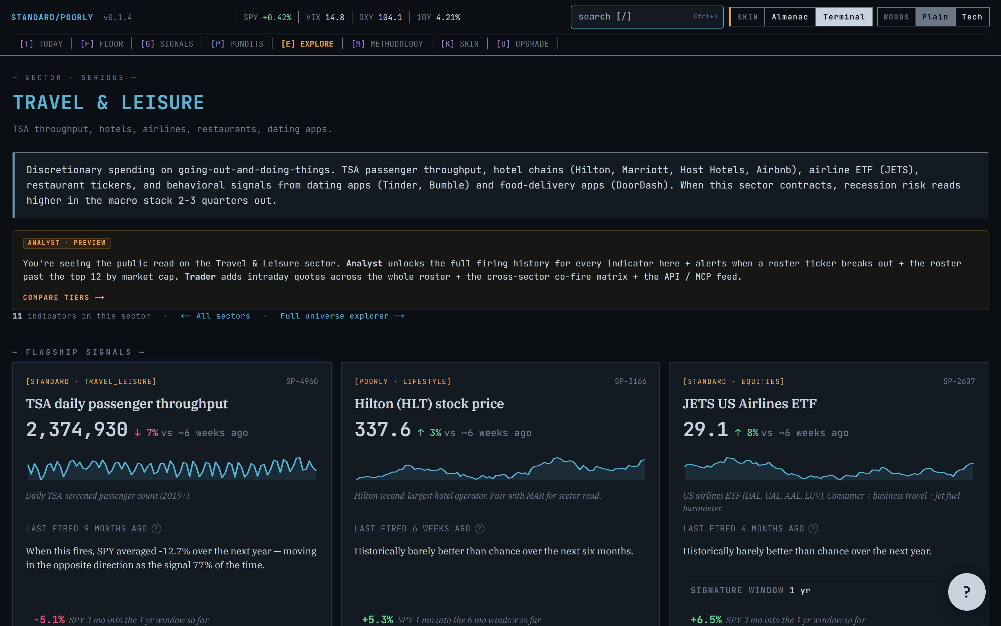
Task: Open the [P] Pundits tab
Action: pyautogui.click(x=237, y=44)
